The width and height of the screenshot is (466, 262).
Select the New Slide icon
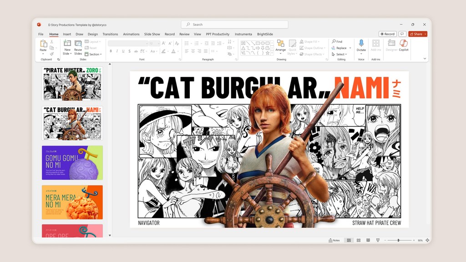click(x=67, y=44)
